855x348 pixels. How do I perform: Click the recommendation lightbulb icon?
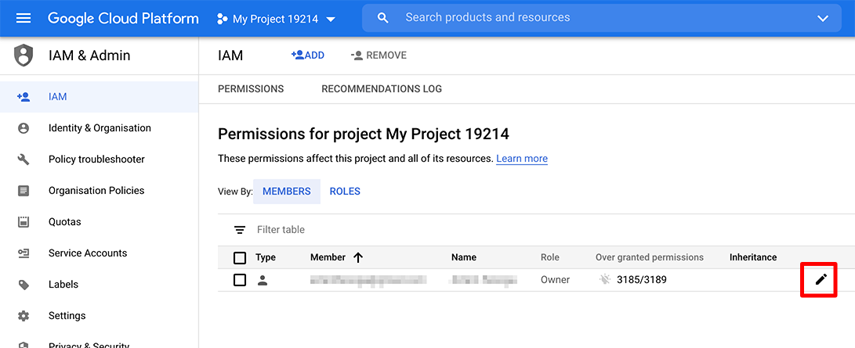[605, 279]
